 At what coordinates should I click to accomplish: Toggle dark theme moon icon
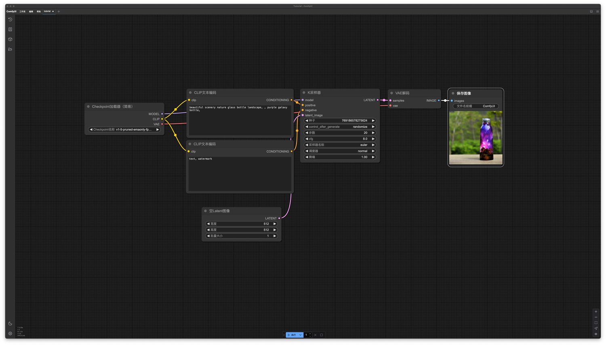tap(10, 324)
